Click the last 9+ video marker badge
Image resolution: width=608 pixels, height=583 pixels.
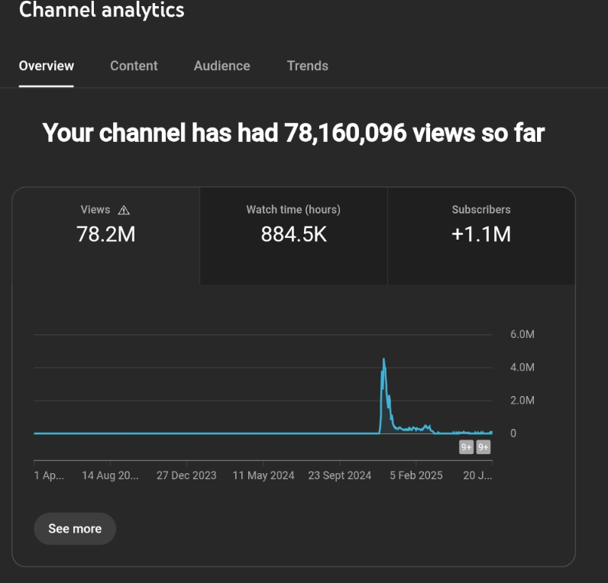483,447
